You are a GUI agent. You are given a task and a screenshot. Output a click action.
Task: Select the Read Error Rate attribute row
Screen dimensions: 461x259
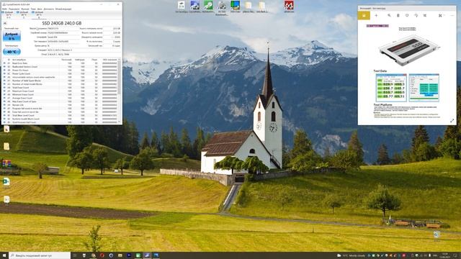61,63
